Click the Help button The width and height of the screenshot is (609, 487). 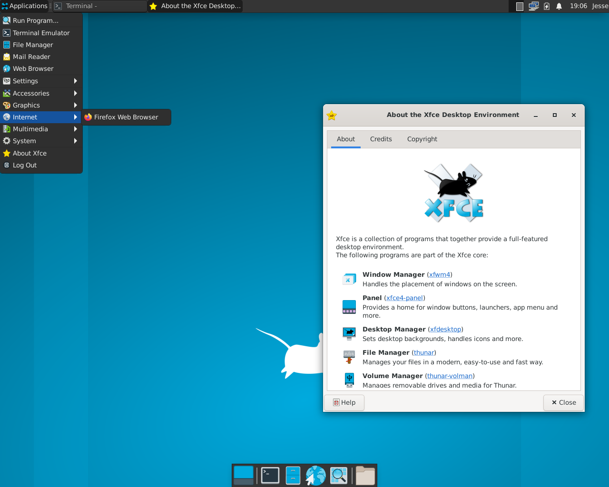coord(344,402)
